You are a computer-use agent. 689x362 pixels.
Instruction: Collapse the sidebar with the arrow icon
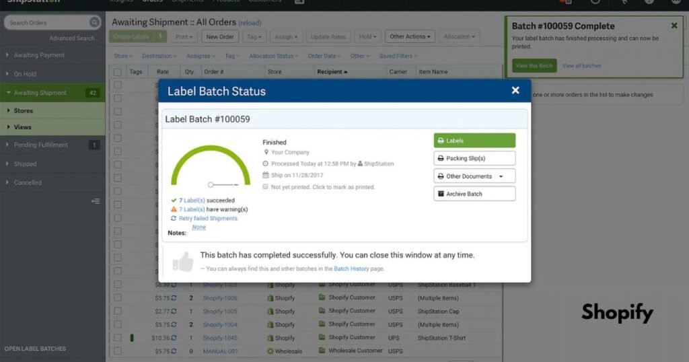coord(96,201)
